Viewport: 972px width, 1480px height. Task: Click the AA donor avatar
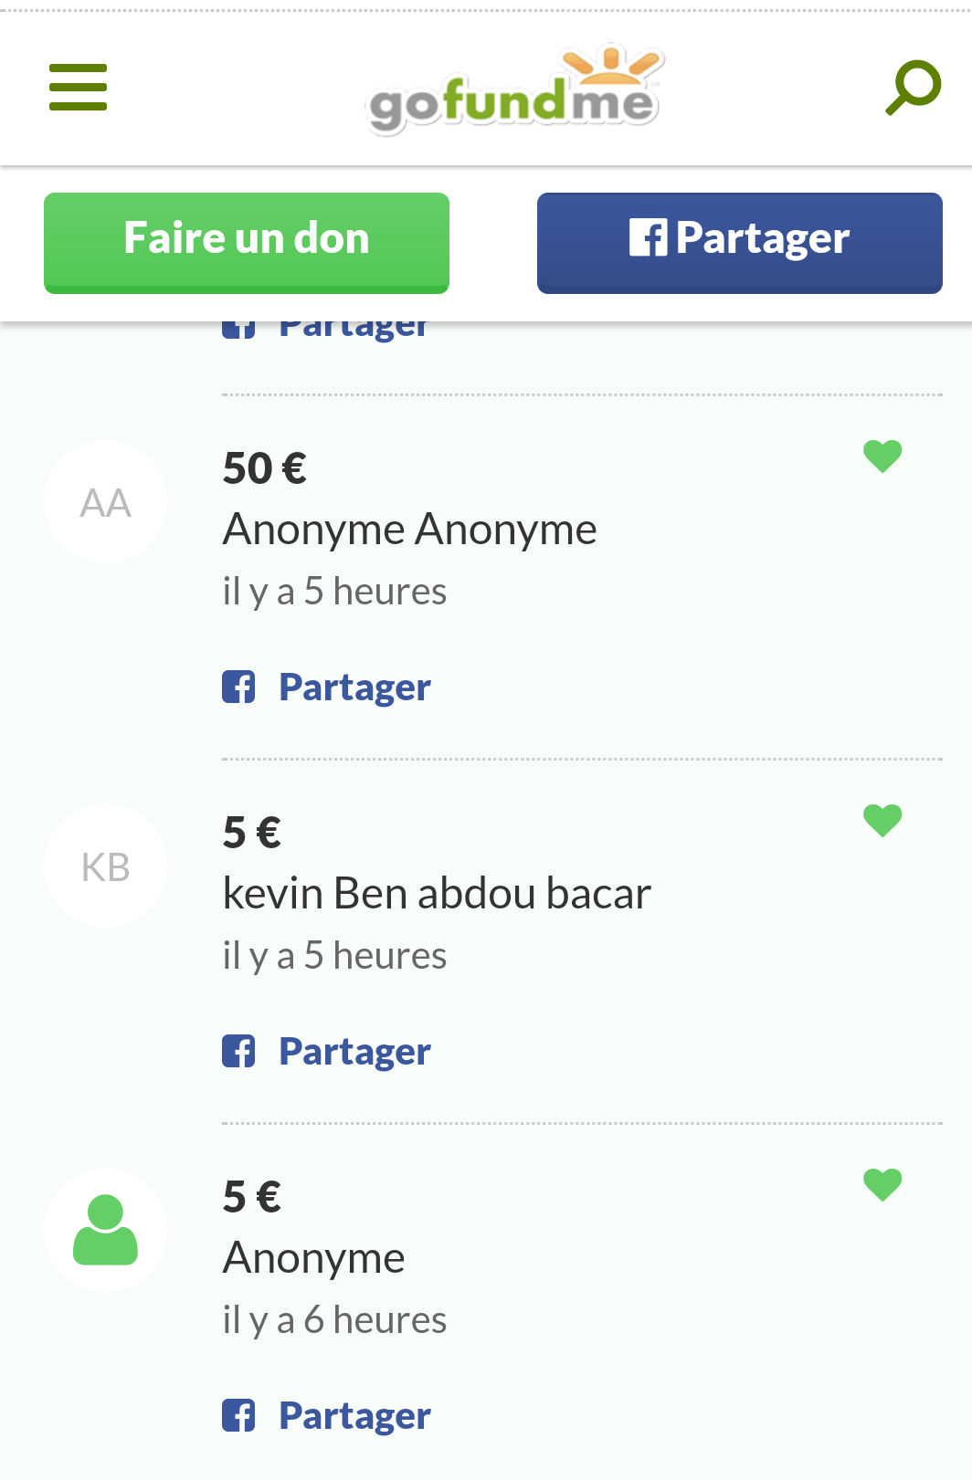pos(105,502)
